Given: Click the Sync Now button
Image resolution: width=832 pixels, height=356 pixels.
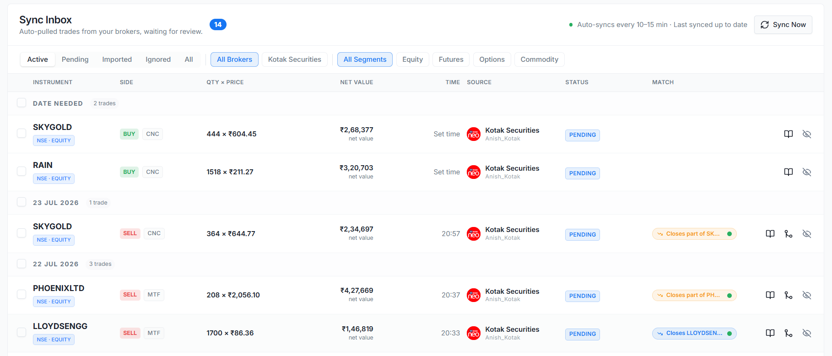Looking at the screenshot, I should (x=783, y=25).
